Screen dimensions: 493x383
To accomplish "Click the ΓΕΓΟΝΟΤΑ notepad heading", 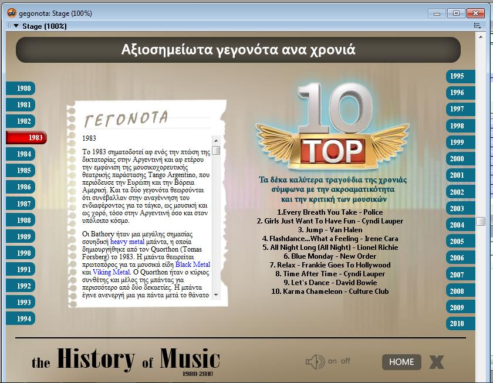I will (126, 118).
